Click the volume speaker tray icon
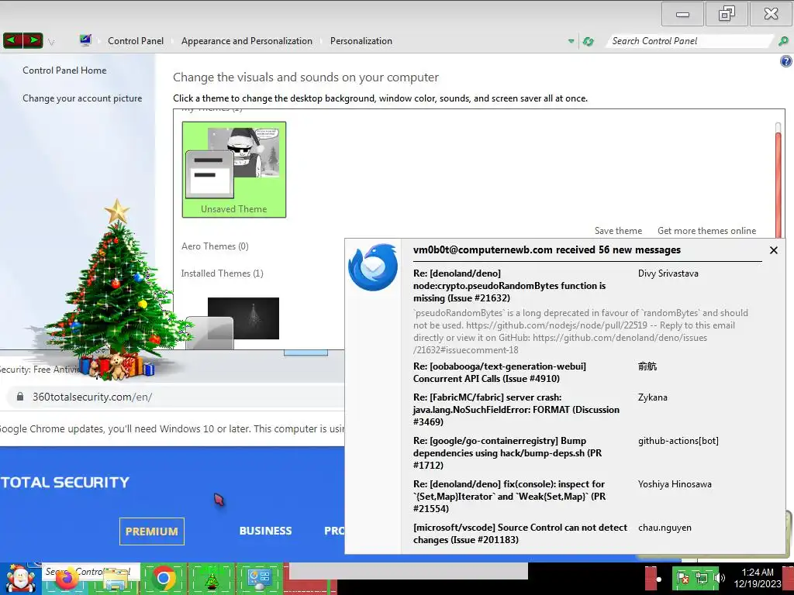Viewport: 794px width, 595px height. click(719, 578)
